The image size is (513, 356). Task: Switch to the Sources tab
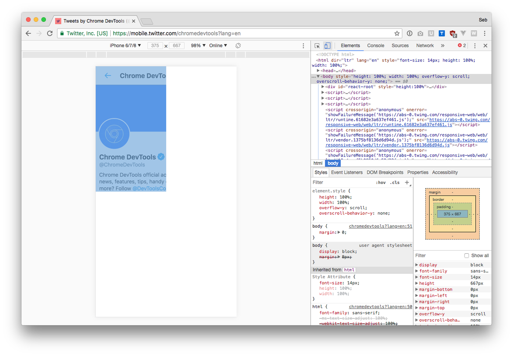[400, 45]
